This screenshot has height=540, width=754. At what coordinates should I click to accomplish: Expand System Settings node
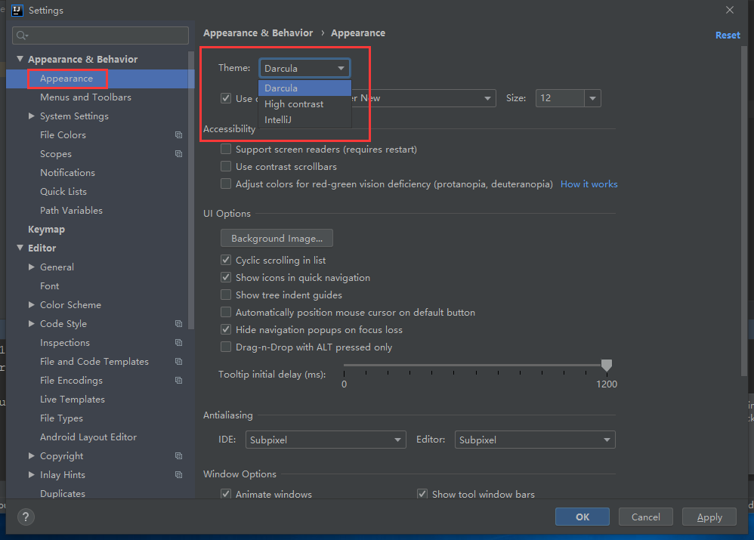tap(31, 116)
